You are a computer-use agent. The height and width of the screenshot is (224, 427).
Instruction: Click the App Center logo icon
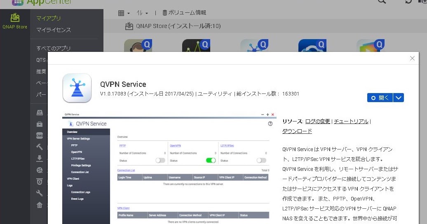[x=18, y=2]
